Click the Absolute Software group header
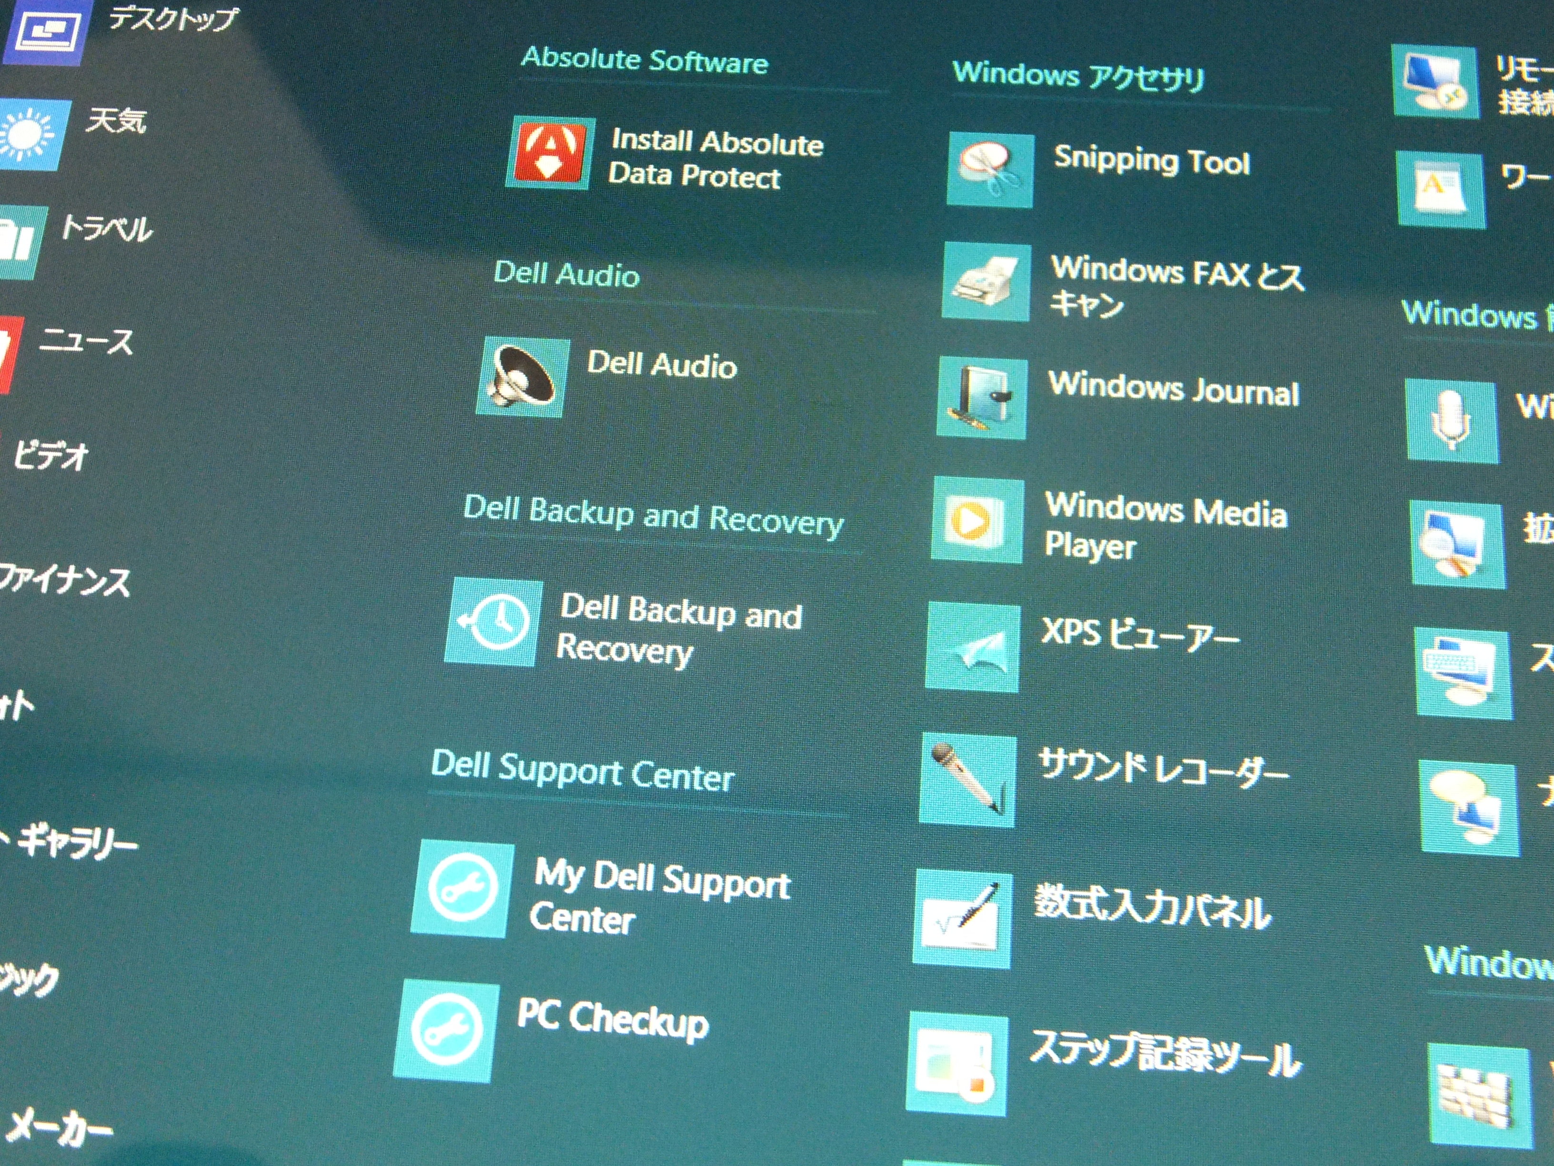Screen dimensions: 1554x1166 click(645, 60)
